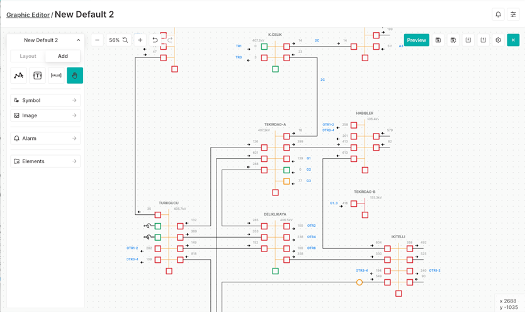Activate the hand pan tool
Viewport: 525px width, 312px height.
click(x=74, y=76)
